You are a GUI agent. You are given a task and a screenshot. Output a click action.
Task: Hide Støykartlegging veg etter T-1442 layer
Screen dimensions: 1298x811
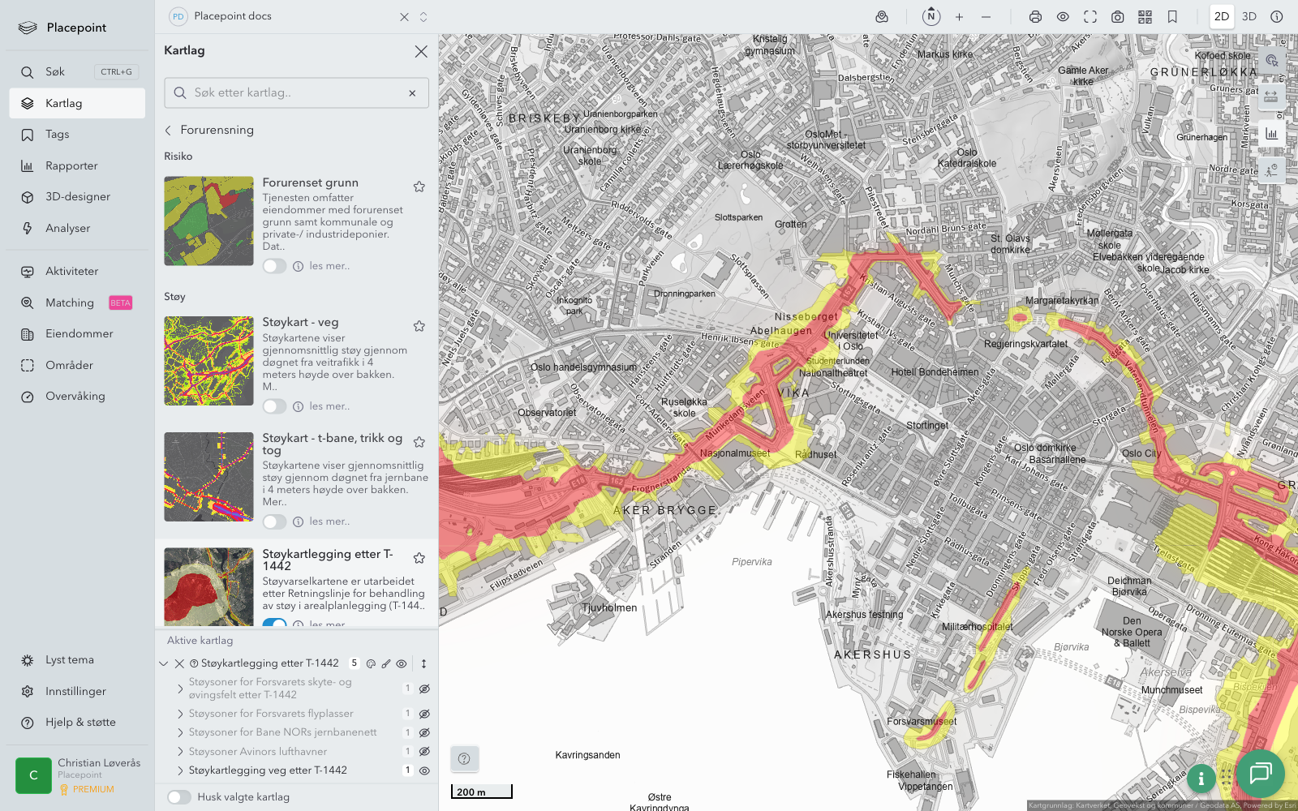[424, 770]
